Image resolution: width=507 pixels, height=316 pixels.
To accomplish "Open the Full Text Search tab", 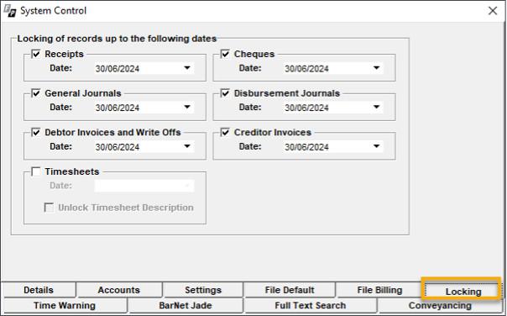I will point(311,305).
